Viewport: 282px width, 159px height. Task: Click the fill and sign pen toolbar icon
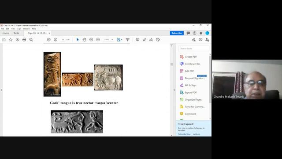[x=193, y=40]
